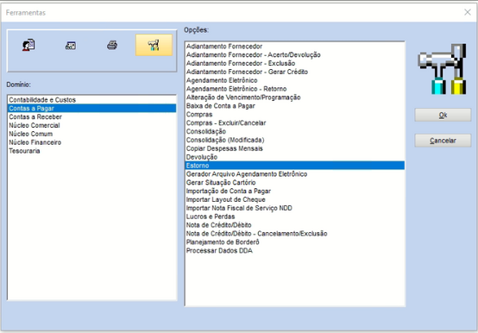Select Contas a Receber domain
478x333 pixels.
click(x=91, y=117)
